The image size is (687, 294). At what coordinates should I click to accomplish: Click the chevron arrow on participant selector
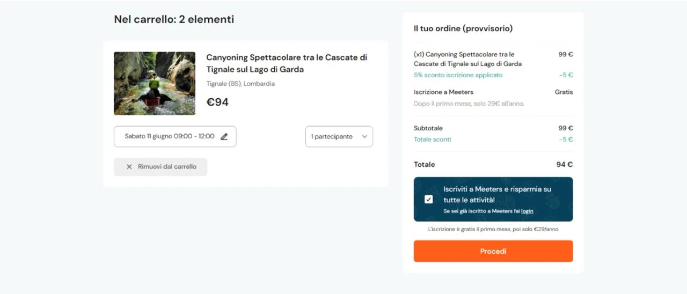point(364,137)
